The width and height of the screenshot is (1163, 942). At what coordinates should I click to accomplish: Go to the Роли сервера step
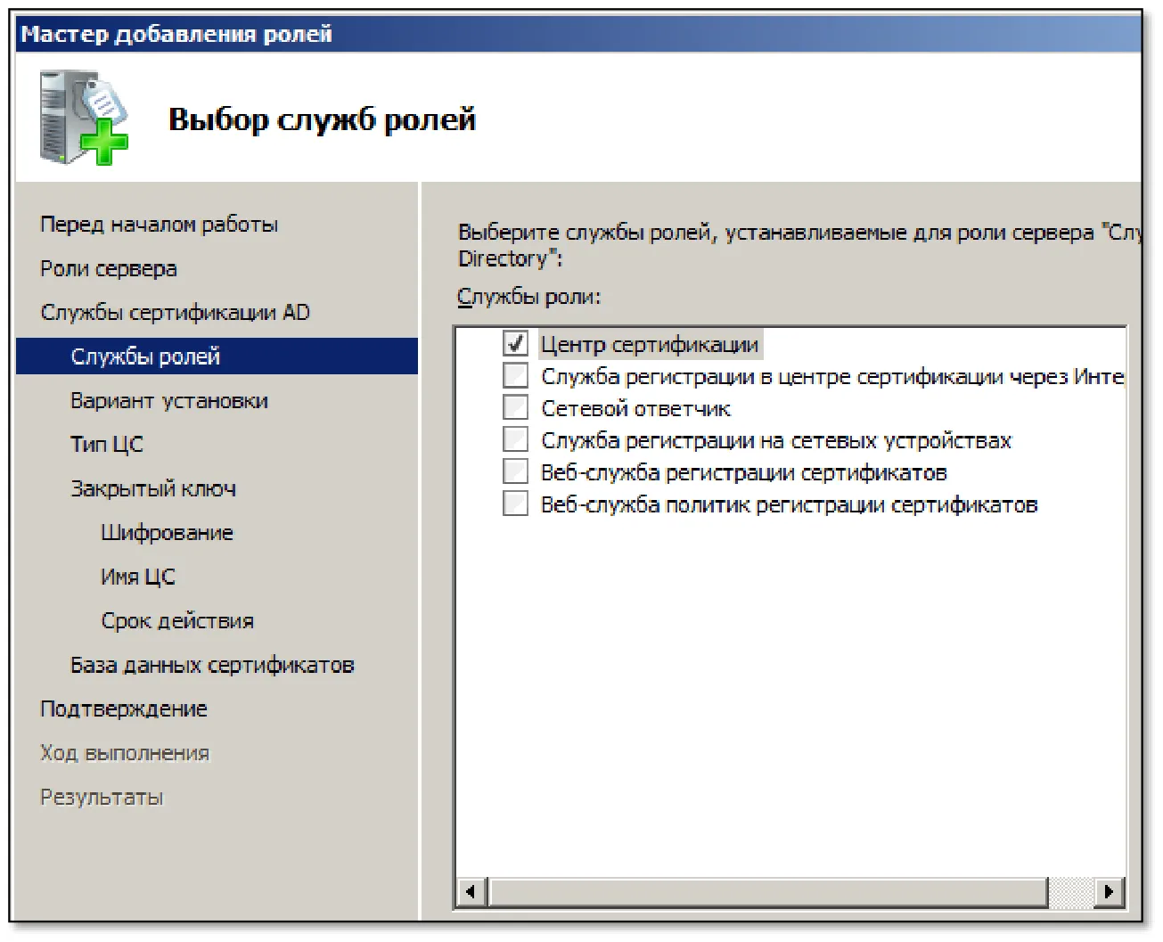click(109, 268)
